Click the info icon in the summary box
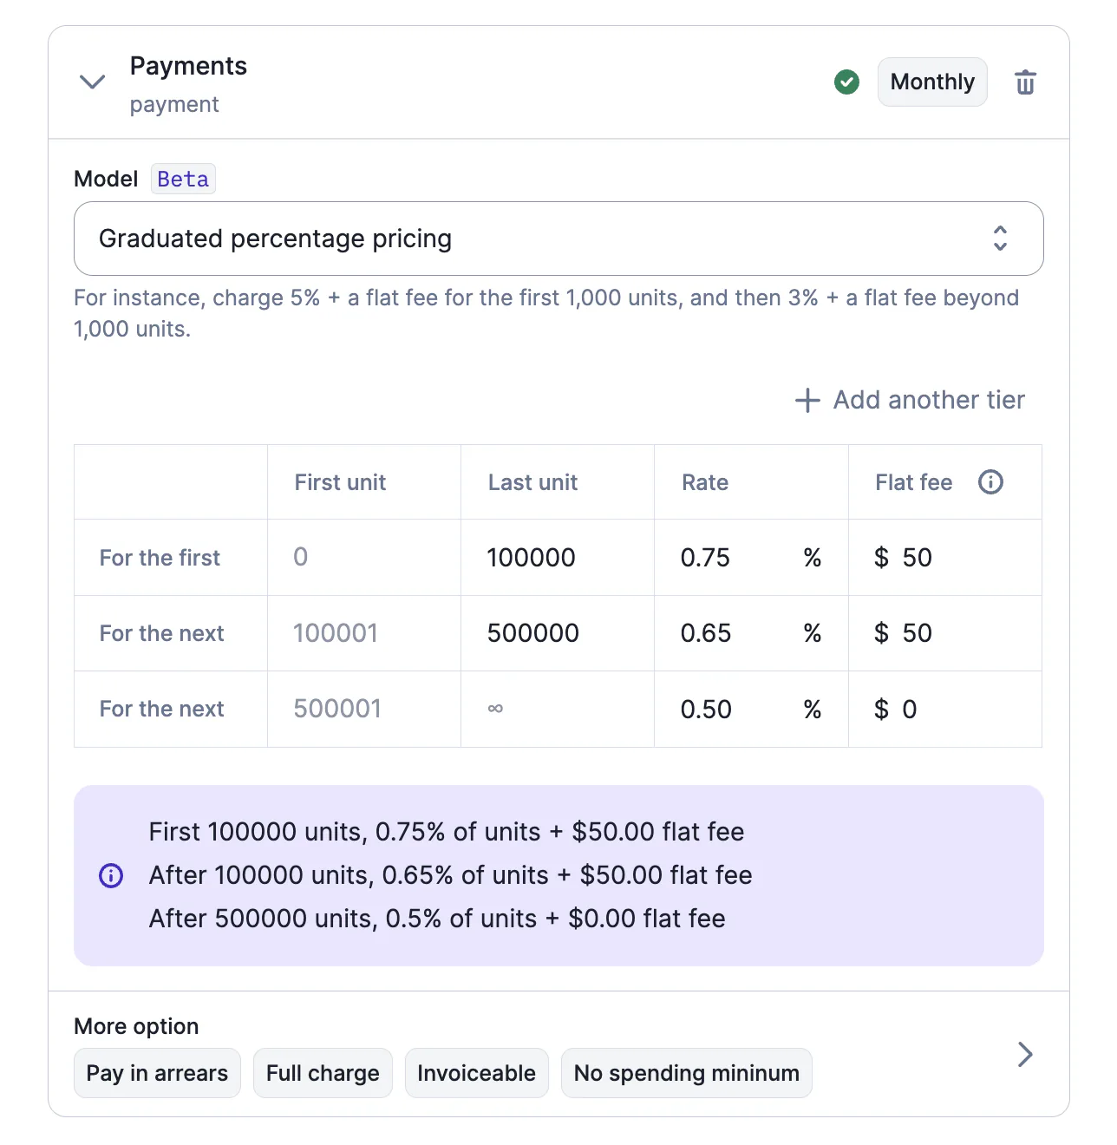The height and width of the screenshot is (1145, 1117). pyautogui.click(x=111, y=875)
